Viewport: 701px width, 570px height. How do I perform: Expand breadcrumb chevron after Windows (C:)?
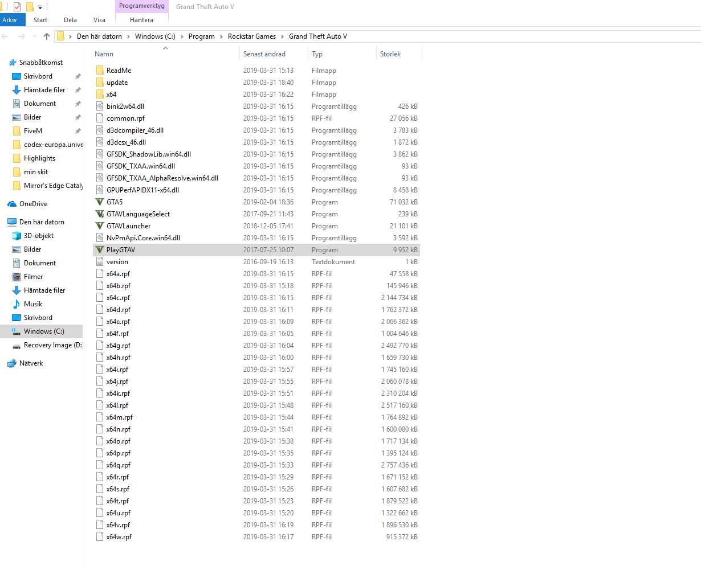point(182,36)
